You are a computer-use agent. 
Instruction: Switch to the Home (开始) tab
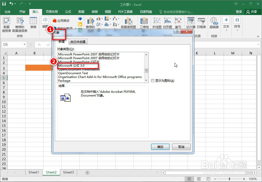pyautogui.click(x=22, y=12)
